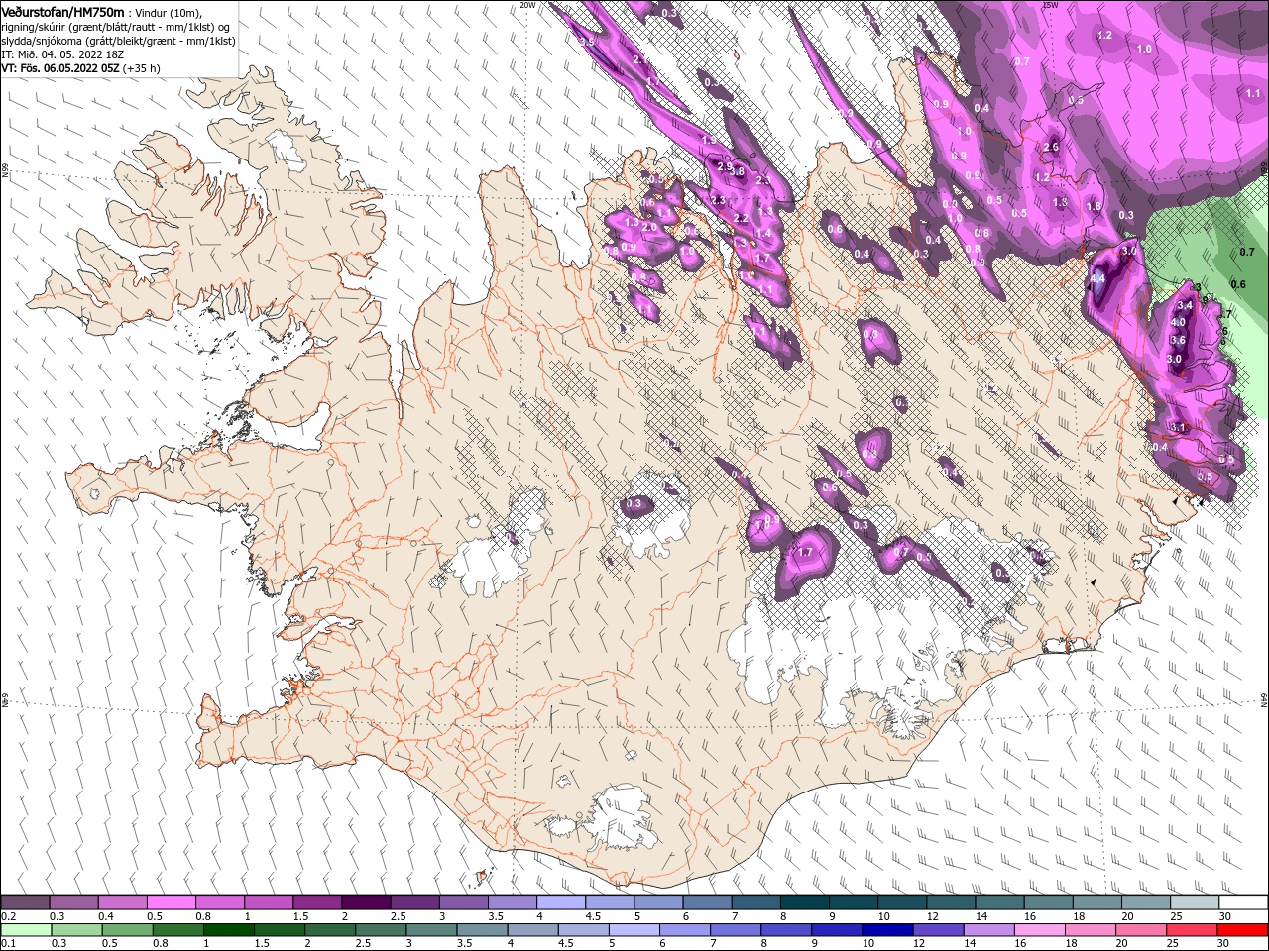The height and width of the screenshot is (951, 1269).
Task: Click the 3.4 value above the eastern fjords
Action: [1184, 305]
